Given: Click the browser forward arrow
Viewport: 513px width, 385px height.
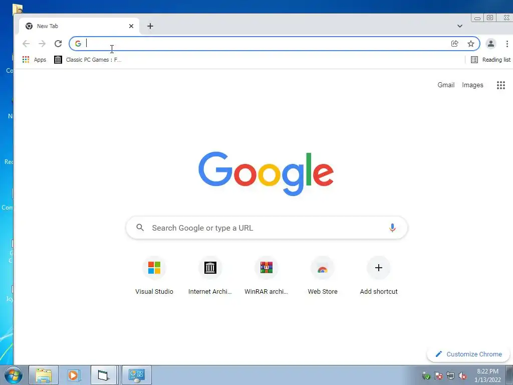Looking at the screenshot, I should [42, 44].
